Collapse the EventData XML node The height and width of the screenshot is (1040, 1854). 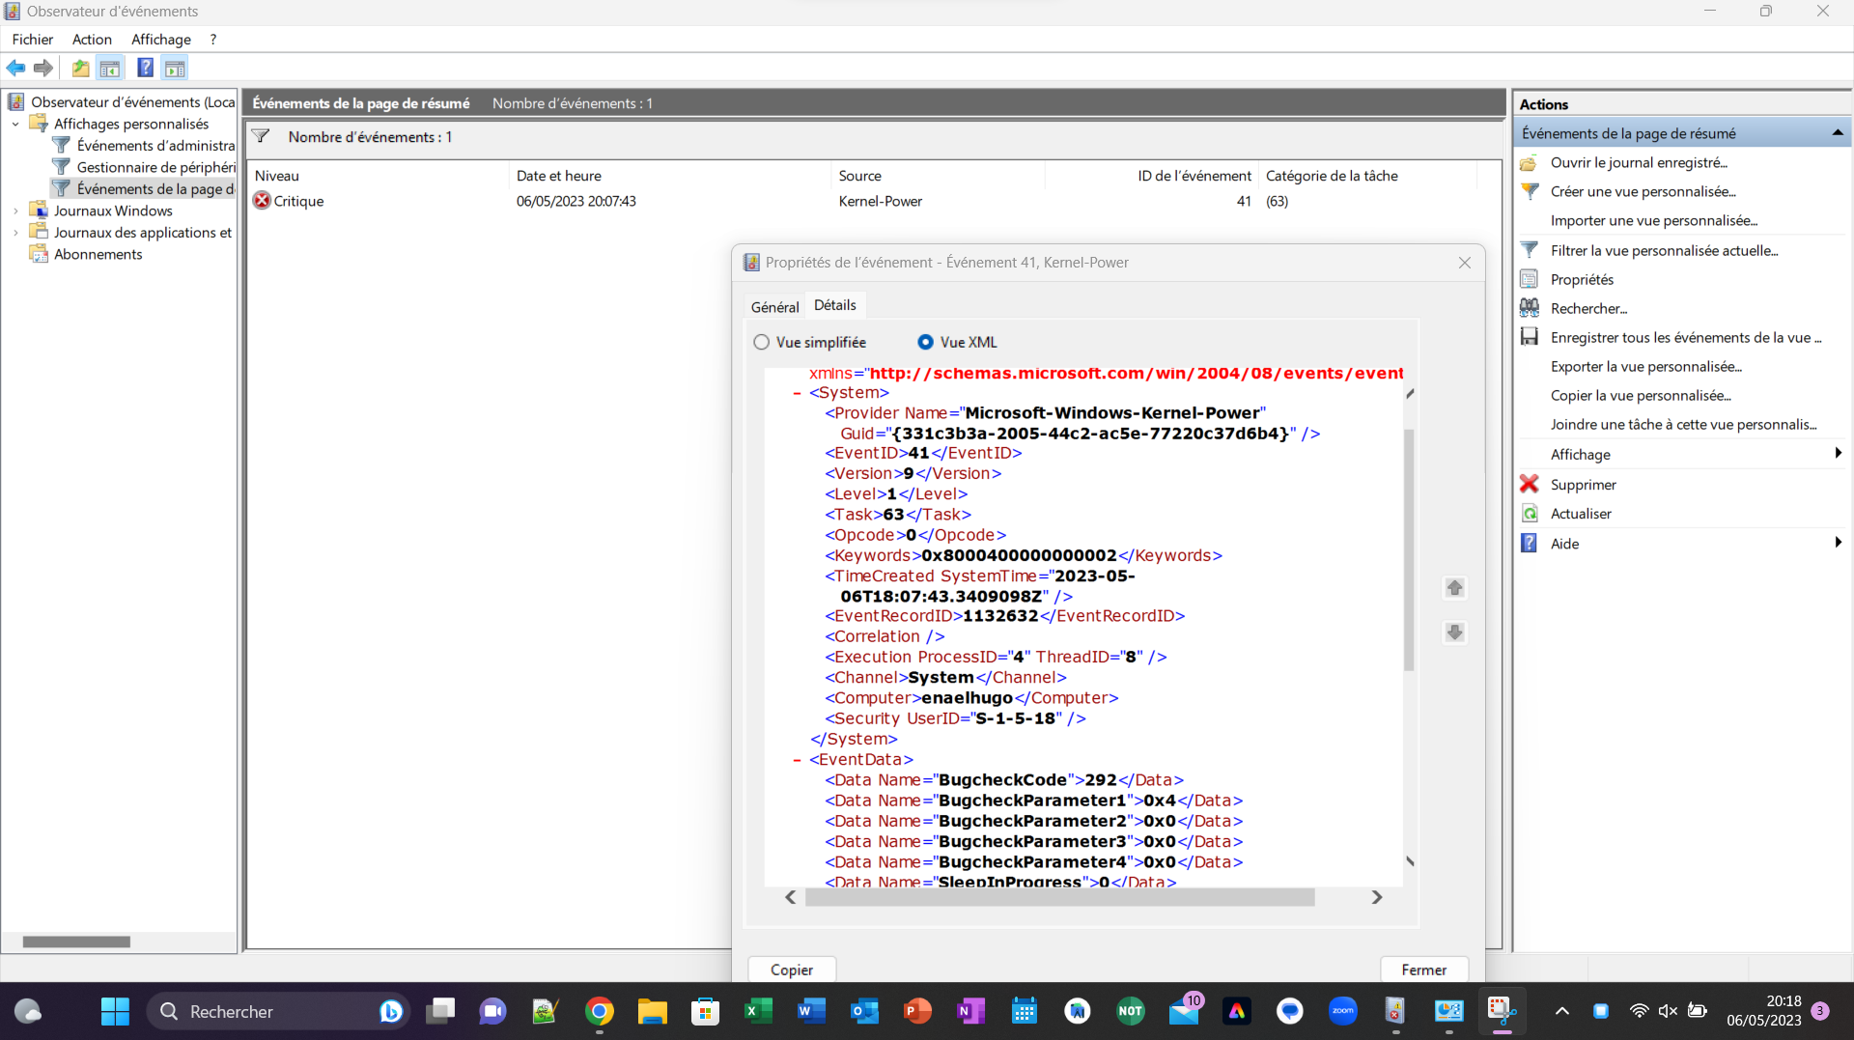(x=797, y=760)
